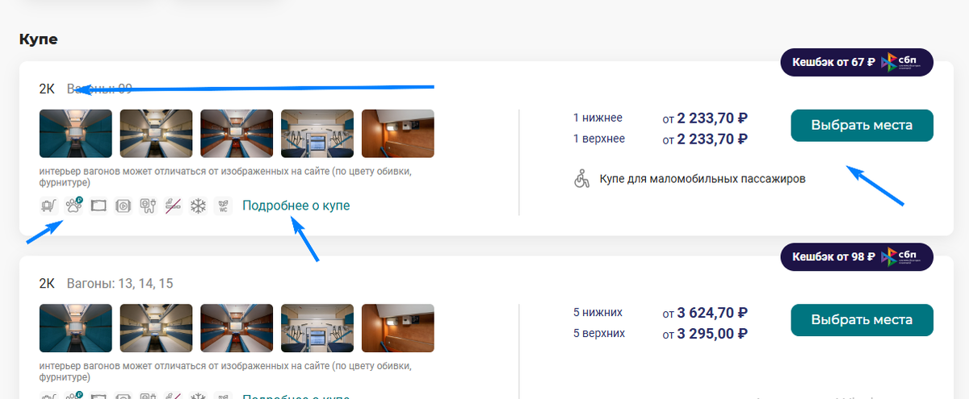
Task: Click Вагоны: 13, 14, 15 label
Action: pos(120,284)
